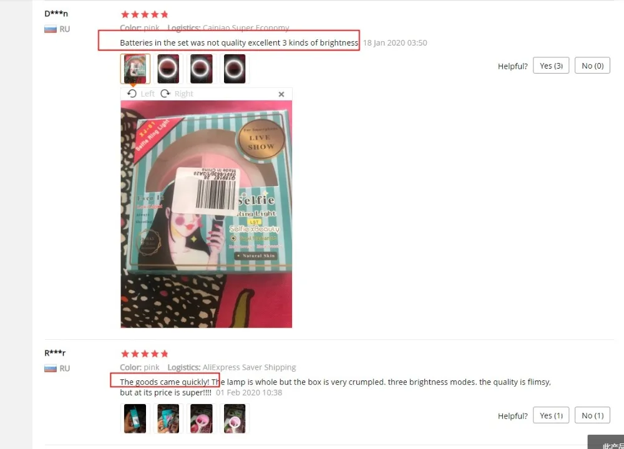Click R***r's five-star rating
This screenshot has height=449, width=624.
[x=145, y=354]
